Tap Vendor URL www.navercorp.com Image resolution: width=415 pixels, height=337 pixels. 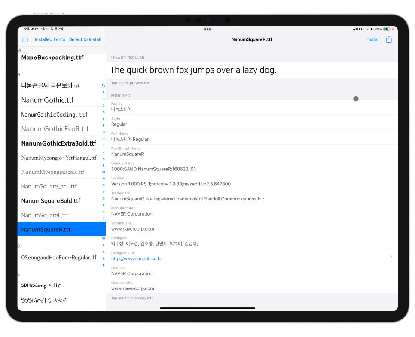click(133, 229)
